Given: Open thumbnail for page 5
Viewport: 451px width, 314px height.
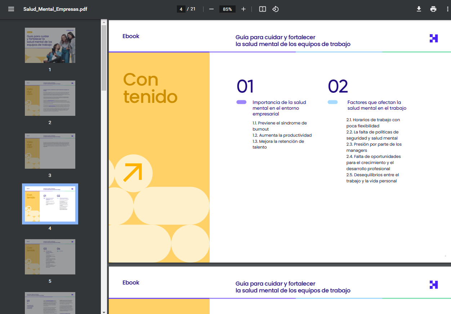Looking at the screenshot, I should click(x=50, y=256).
